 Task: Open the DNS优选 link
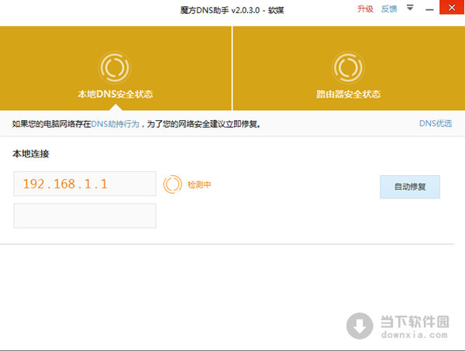click(436, 123)
